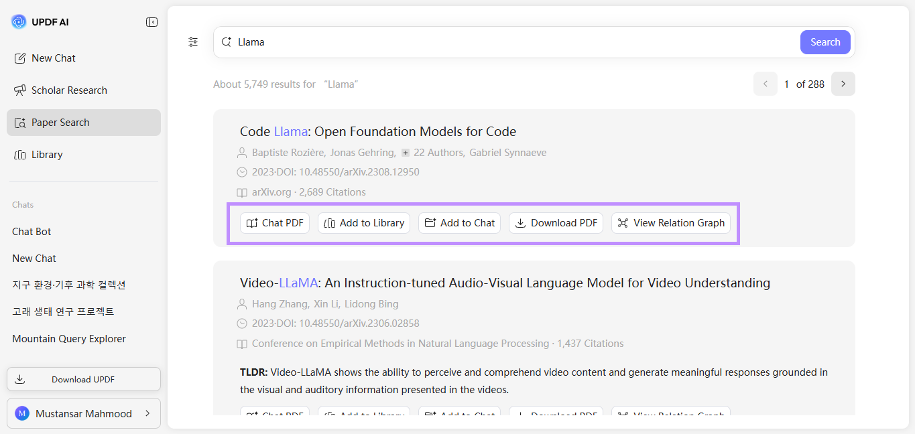Screen dimensions: 915x434
Task: Open the Library section
Action: tap(84, 155)
